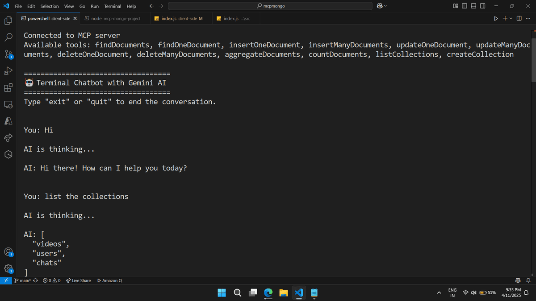Split the editor with split icon

[519, 19]
